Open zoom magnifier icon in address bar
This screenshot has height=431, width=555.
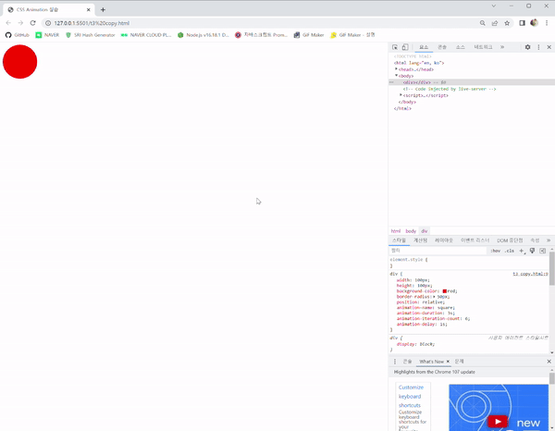pyautogui.click(x=483, y=23)
